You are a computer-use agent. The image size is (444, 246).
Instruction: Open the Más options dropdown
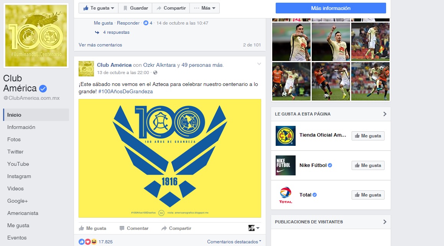tap(204, 8)
